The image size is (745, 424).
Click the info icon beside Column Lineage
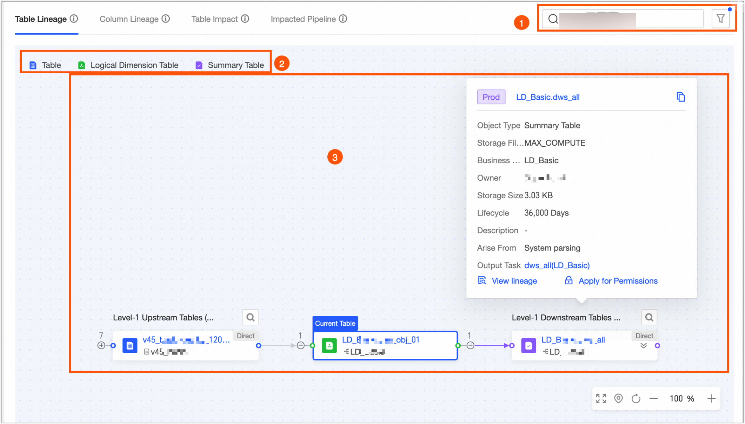point(166,19)
